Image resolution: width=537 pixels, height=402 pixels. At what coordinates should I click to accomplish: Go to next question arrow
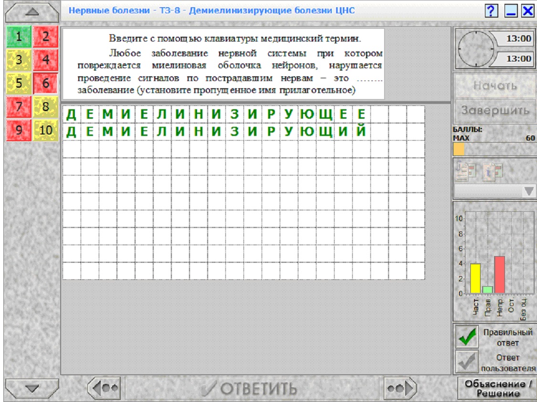point(400,388)
